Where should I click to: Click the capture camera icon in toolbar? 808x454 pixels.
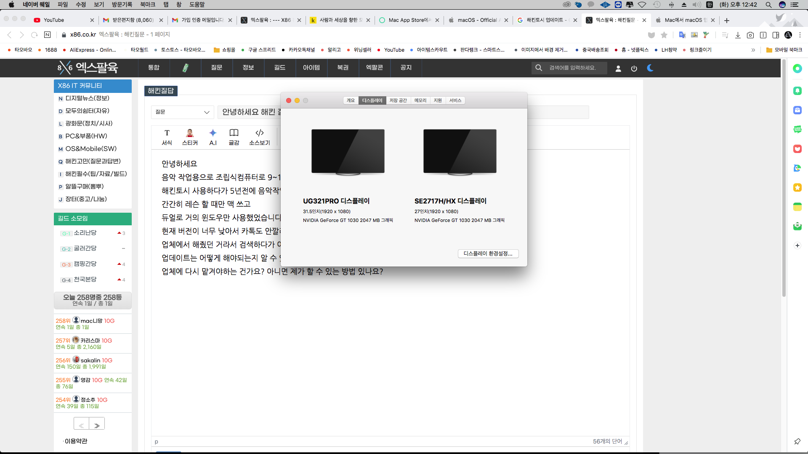click(750, 35)
